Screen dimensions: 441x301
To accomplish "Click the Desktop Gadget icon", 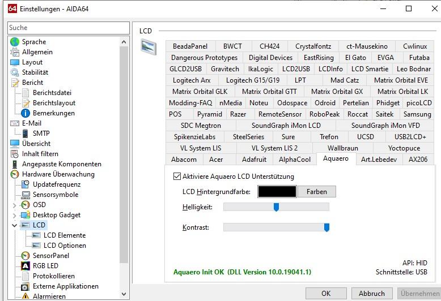I will click(x=26, y=215).
